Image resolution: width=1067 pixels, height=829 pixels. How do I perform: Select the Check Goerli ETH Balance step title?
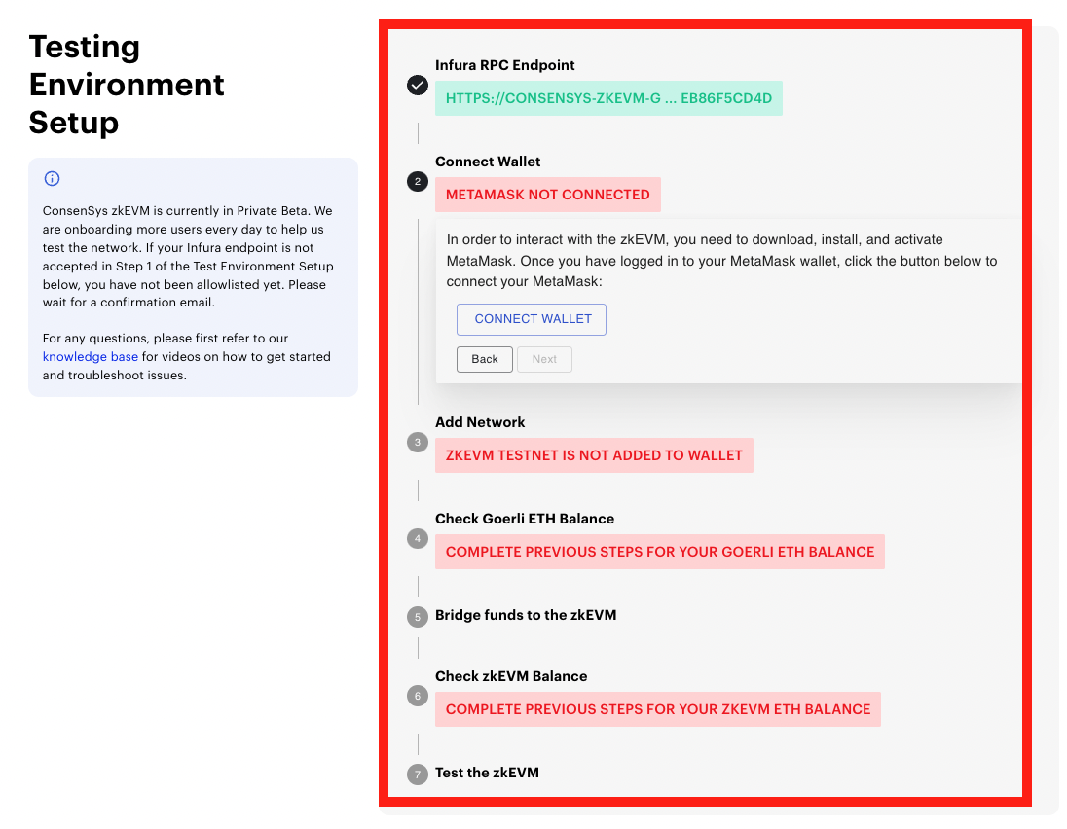pyautogui.click(x=525, y=519)
